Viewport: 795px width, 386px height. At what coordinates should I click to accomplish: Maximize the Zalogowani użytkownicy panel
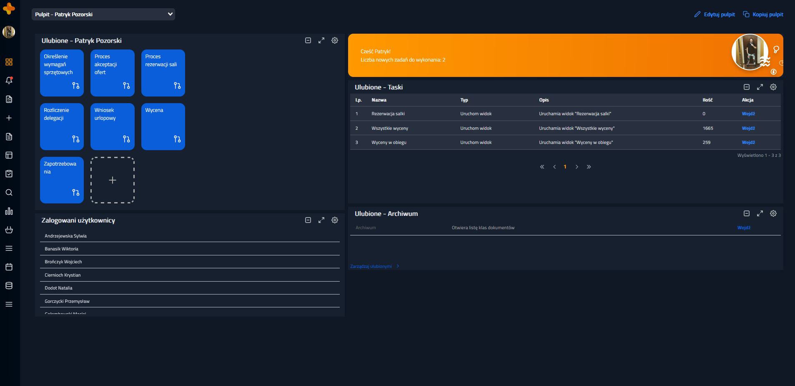321,220
